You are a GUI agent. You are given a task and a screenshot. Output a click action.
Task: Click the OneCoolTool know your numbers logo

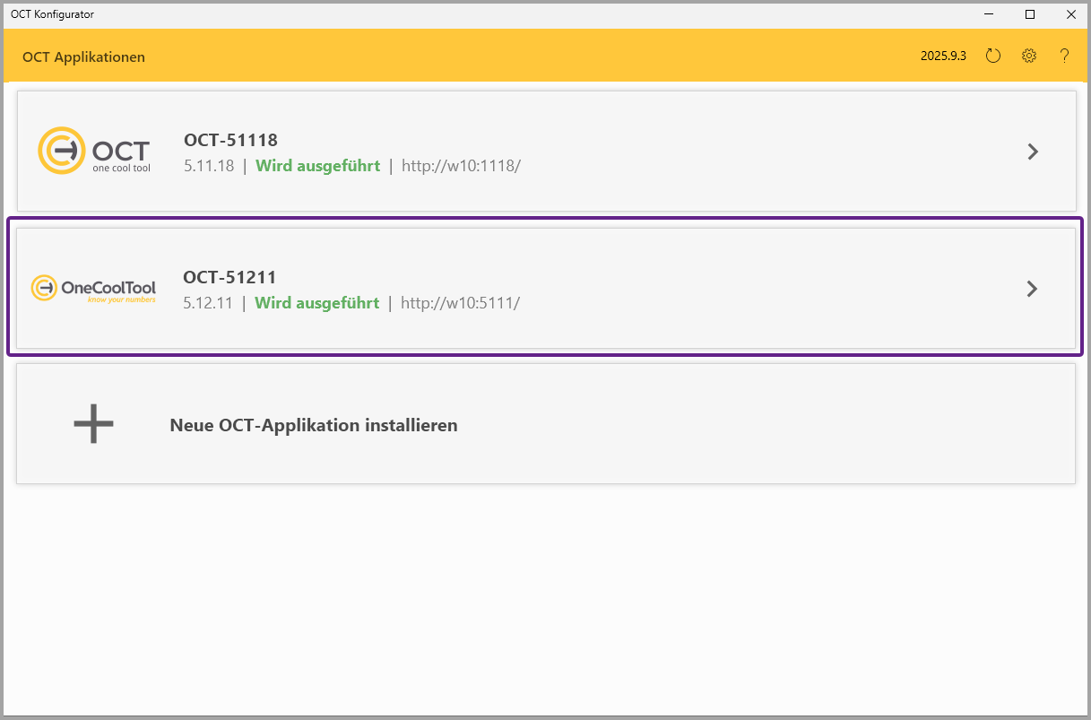click(x=93, y=289)
